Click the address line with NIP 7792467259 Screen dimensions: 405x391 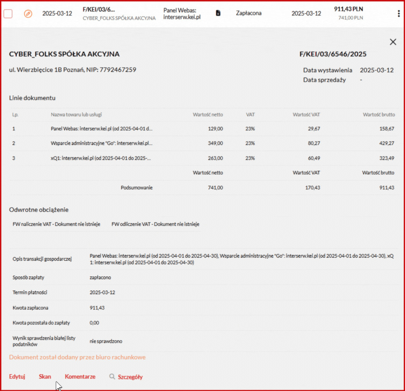point(72,70)
